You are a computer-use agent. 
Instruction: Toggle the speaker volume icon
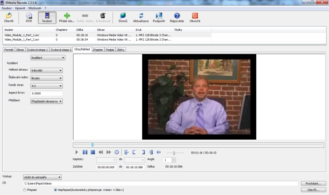pyautogui.click(x=159, y=152)
